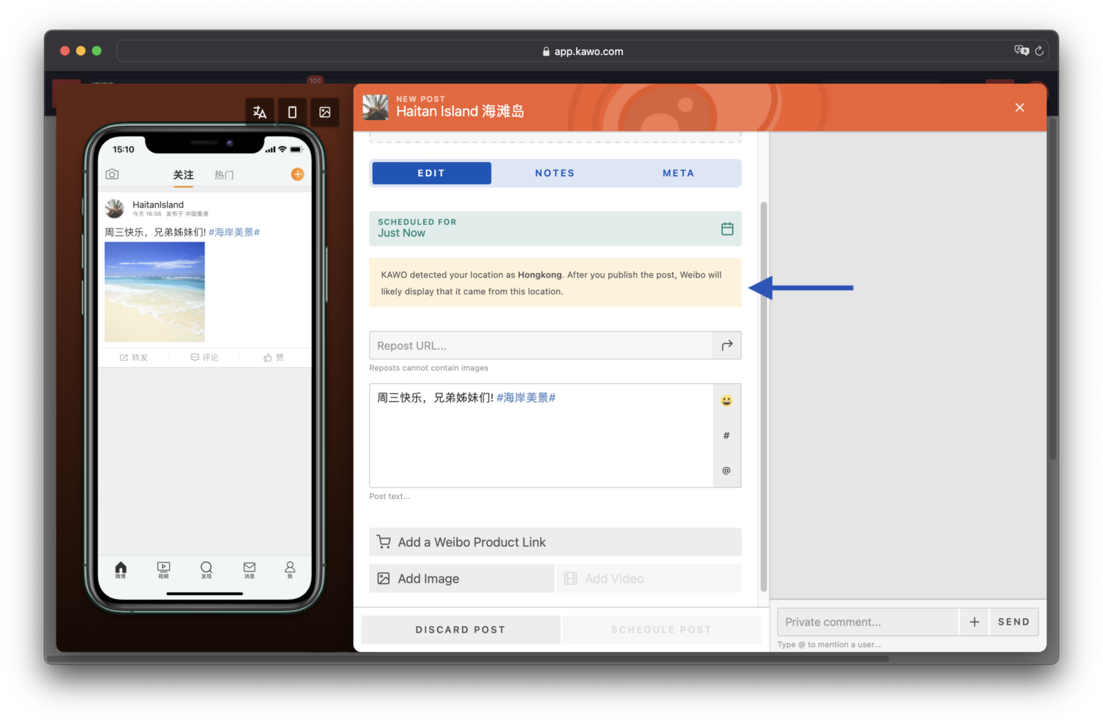Click the Discard Post button
This screenshot has height=723, width=1103.
[x=460, y=630]
